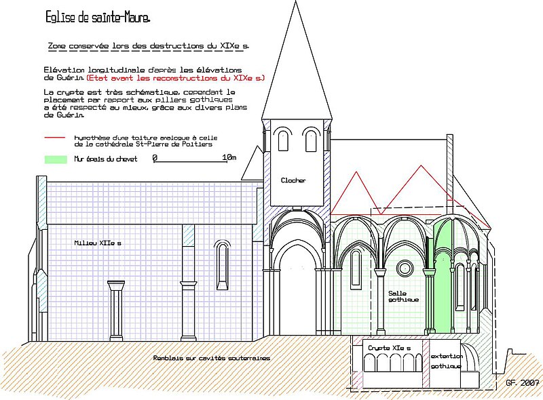
Task: Click the "Crypte XIe s" label
Action: click(x=390, y=348)
